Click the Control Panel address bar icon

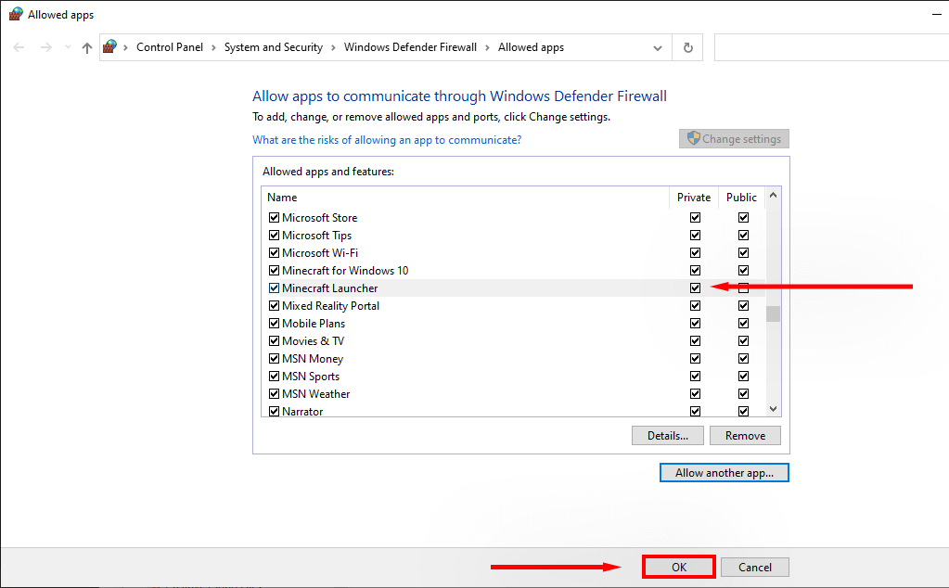pyautogui.click(x=110, y=47)
